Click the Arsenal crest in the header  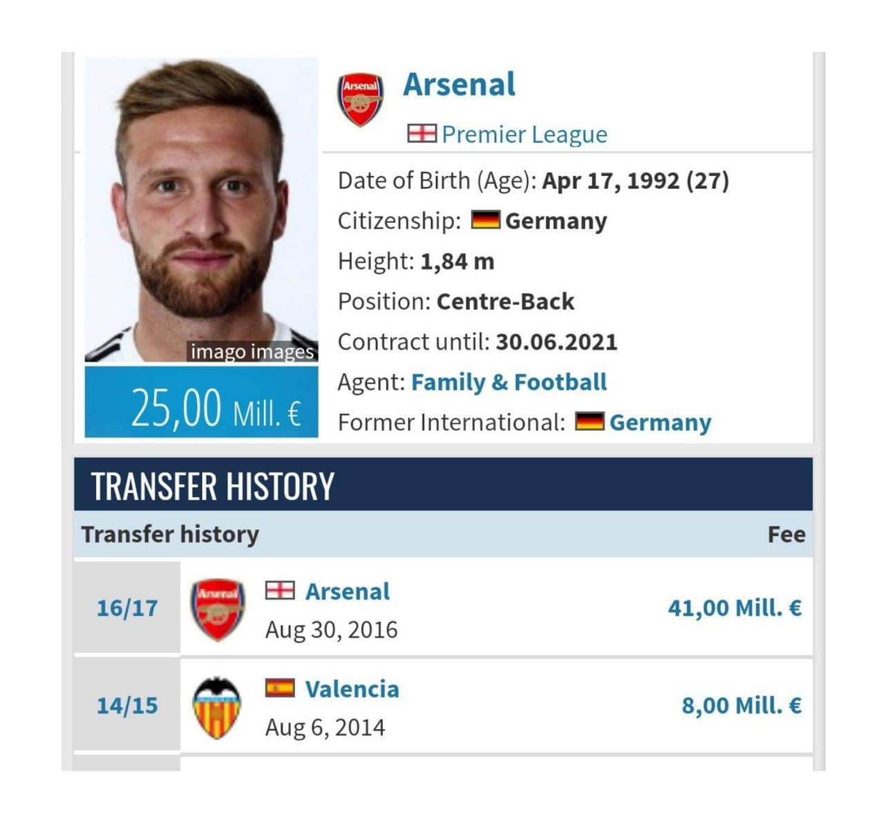click(x=360, y=100)
